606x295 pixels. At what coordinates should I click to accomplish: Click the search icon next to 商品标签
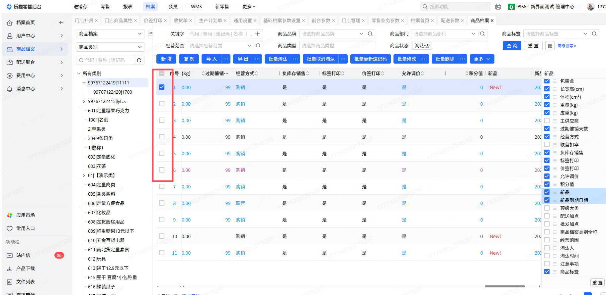point(594,34)
